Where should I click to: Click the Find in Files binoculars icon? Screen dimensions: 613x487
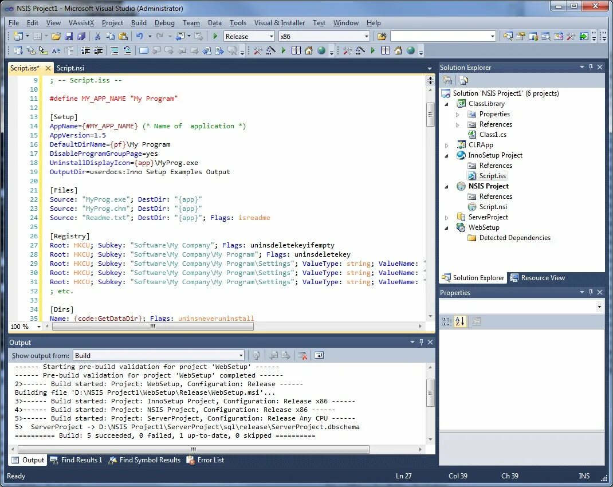tap(382, 36)
